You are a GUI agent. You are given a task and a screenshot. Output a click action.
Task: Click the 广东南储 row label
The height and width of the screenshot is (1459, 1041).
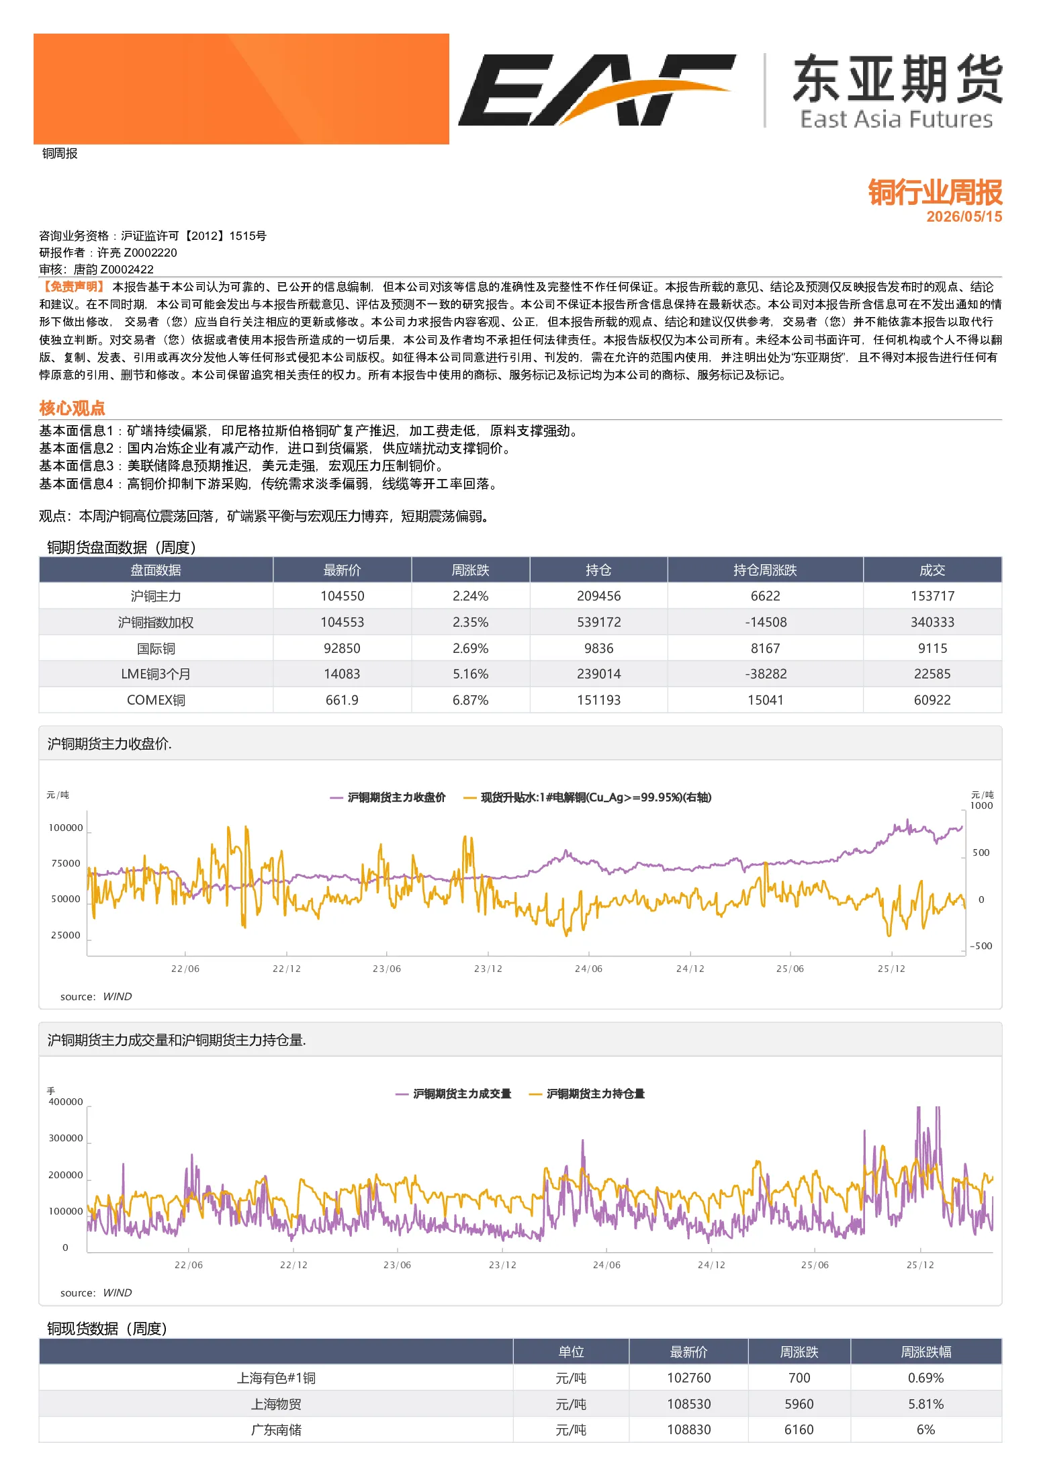(x=276, y=1429)
